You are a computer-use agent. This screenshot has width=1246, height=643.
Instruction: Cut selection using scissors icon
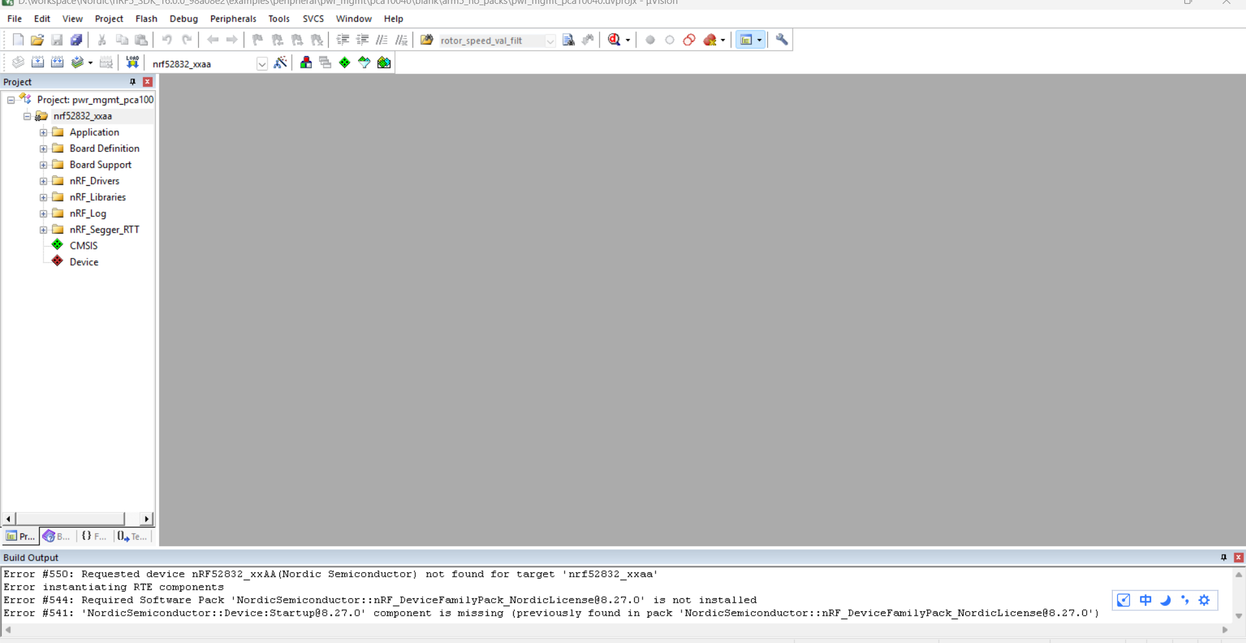click(x=102, y=40)
